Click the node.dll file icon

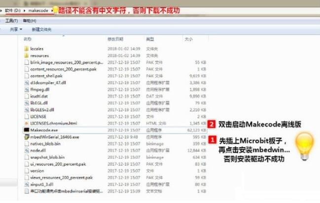[27, 150]
